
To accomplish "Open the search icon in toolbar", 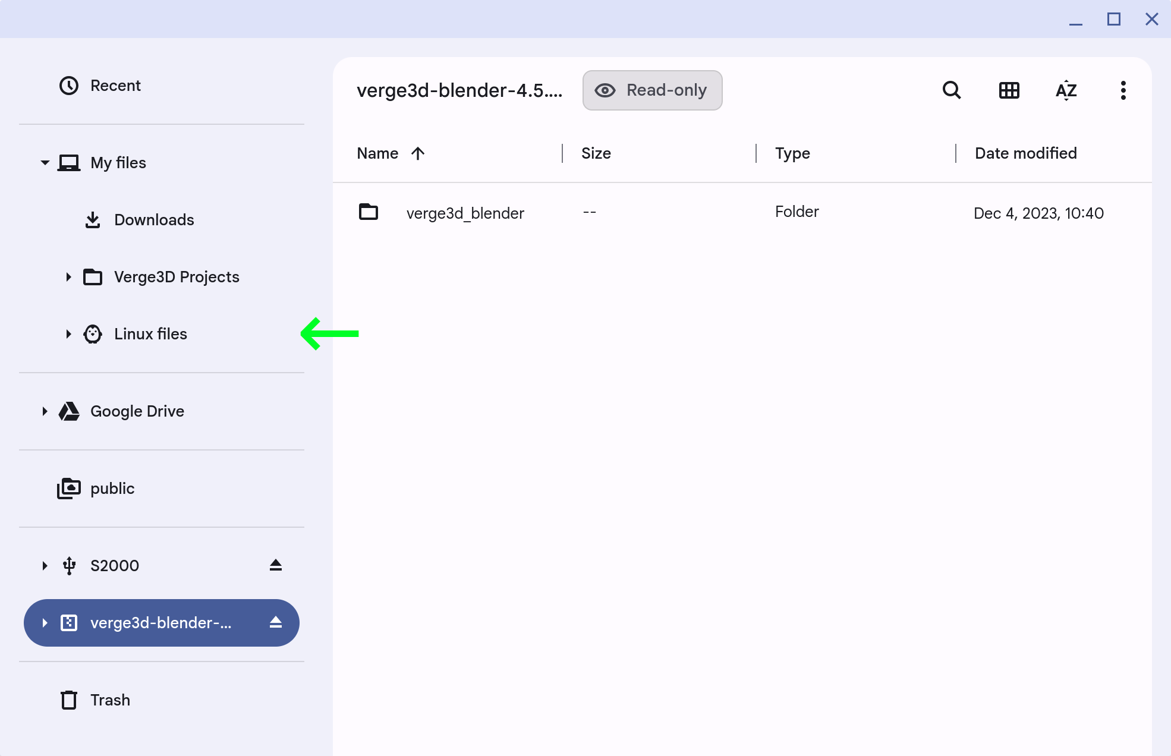I will point(952,90).
